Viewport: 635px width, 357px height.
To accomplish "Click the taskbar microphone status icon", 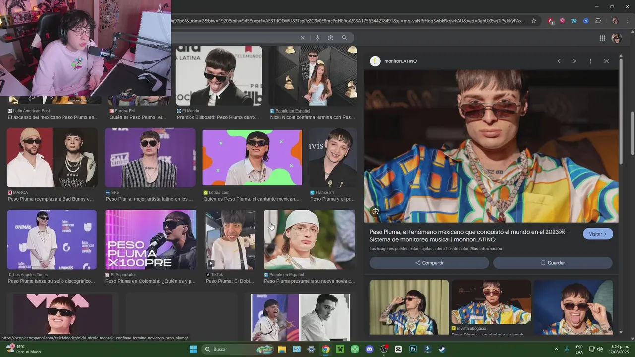I will 567,349.
